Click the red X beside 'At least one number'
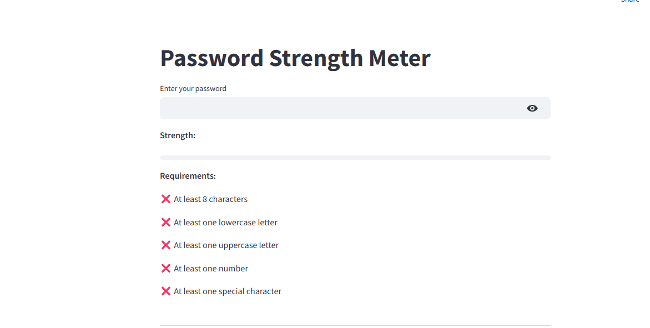Image resolution: width=650 pixels, height=328 pixels. [x=165, y=268]
